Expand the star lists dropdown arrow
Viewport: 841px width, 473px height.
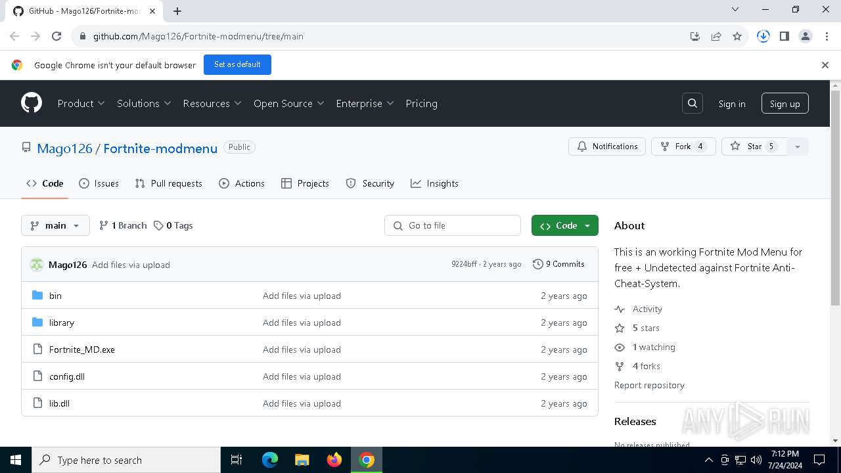pyautogui.click(x=798, y=146)
